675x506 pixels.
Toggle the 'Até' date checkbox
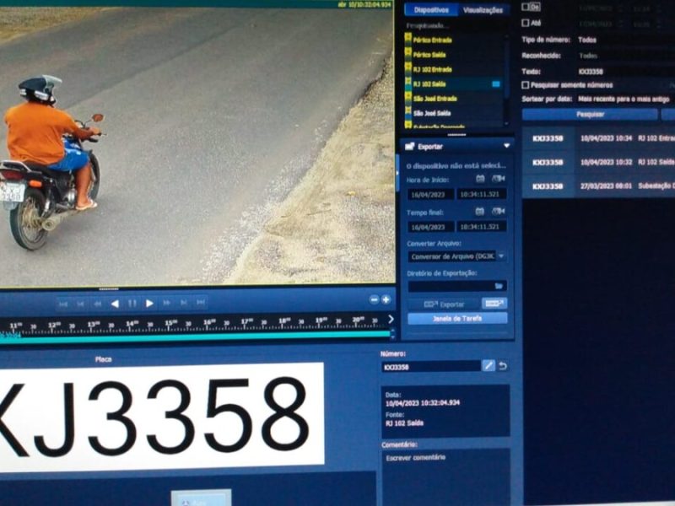526,23
